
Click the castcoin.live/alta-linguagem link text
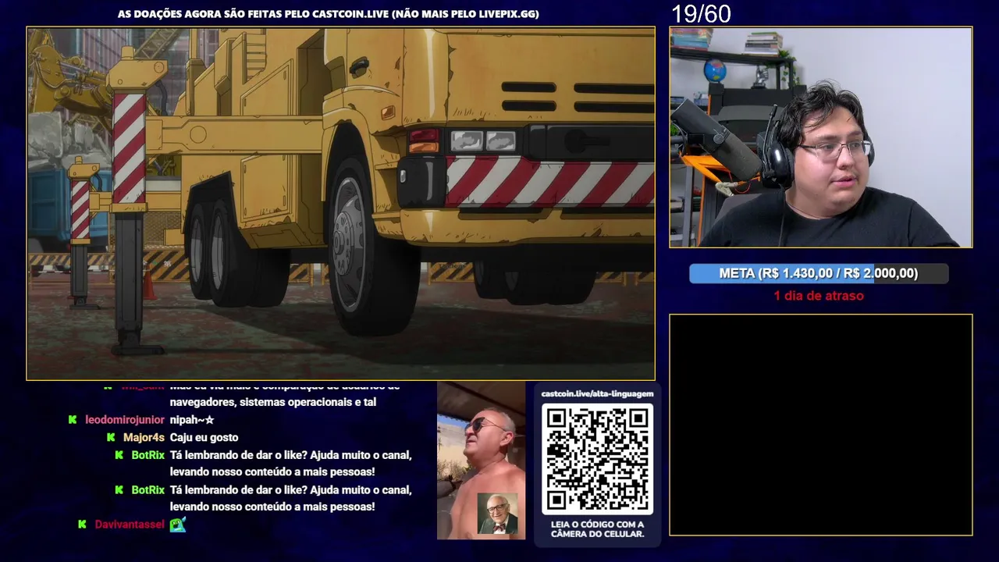click(x=597, y=393)
